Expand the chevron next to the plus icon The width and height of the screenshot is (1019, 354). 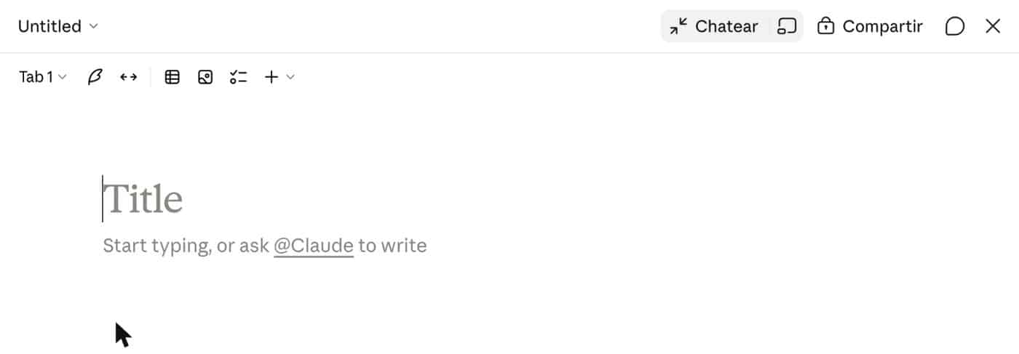290,77
